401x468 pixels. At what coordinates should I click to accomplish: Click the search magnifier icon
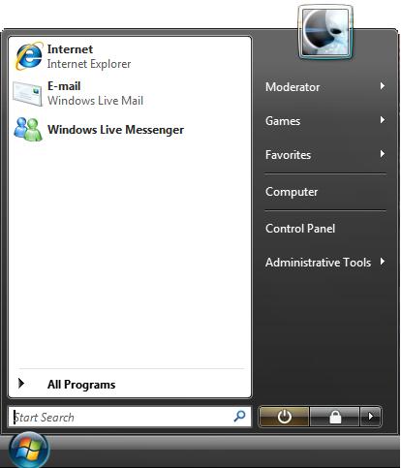239,417
